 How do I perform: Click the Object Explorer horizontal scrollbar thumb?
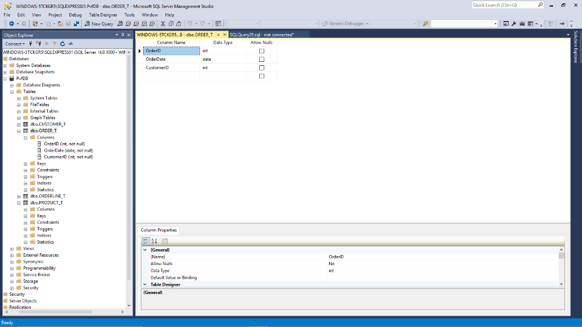point(56,312)
